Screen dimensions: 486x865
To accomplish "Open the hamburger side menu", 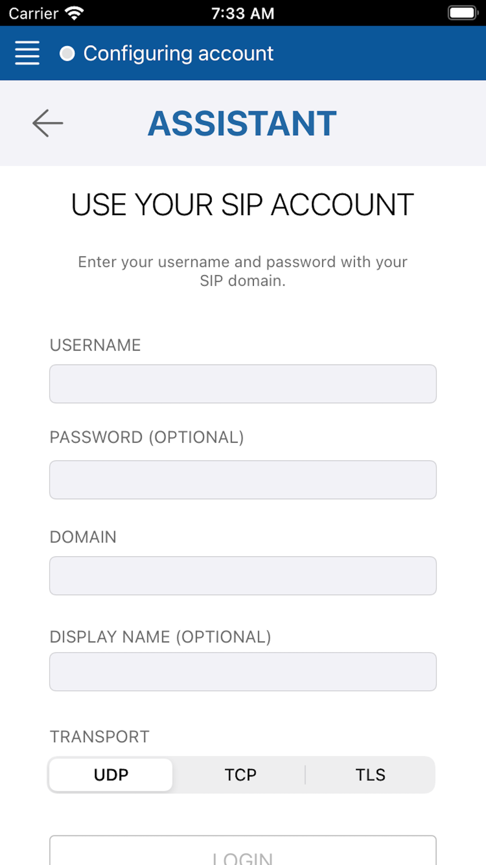I will pos(27,53).
